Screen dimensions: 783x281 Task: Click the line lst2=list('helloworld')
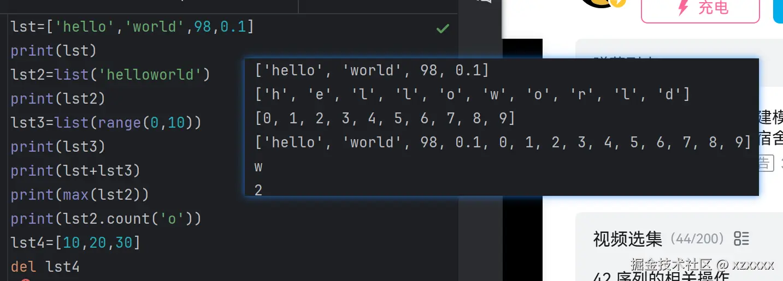click(110, 74)
